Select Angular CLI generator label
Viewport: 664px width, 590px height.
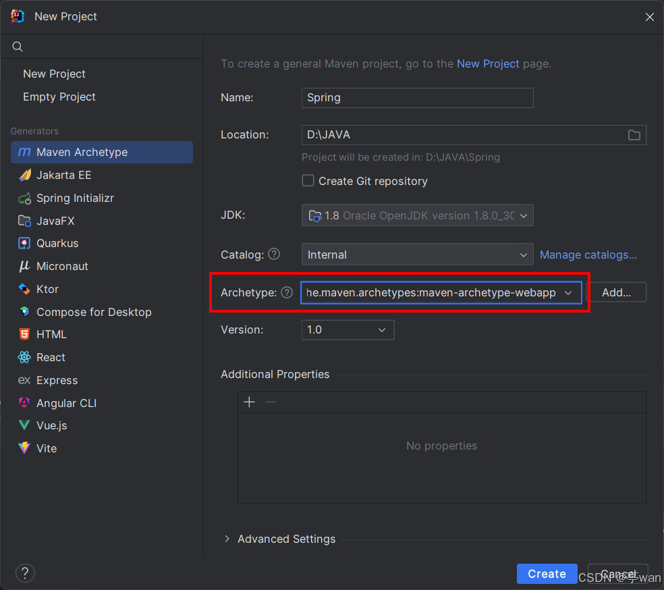tap(67, 403)
